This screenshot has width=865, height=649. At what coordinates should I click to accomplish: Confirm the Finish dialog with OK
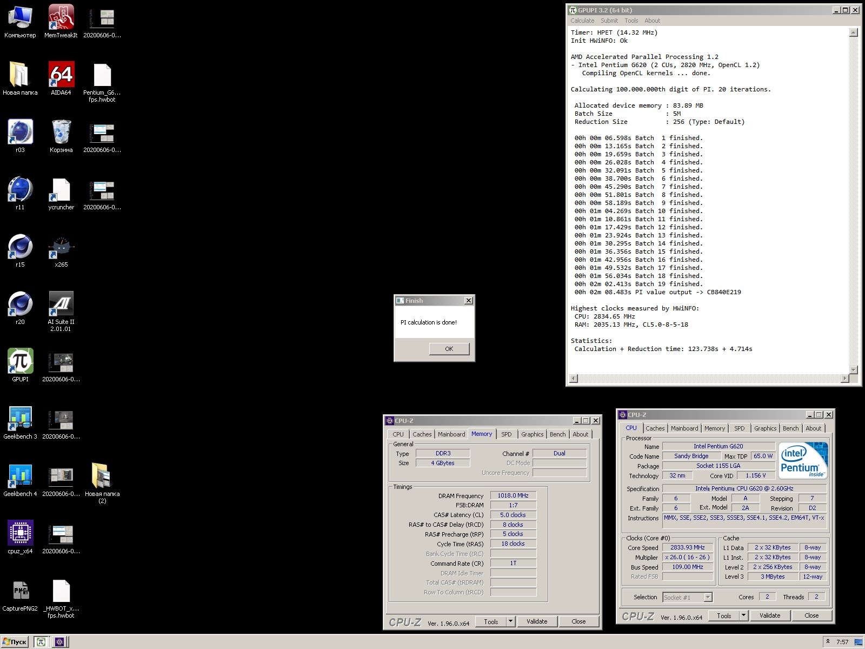pyautogui.click(x=449, y=349)
